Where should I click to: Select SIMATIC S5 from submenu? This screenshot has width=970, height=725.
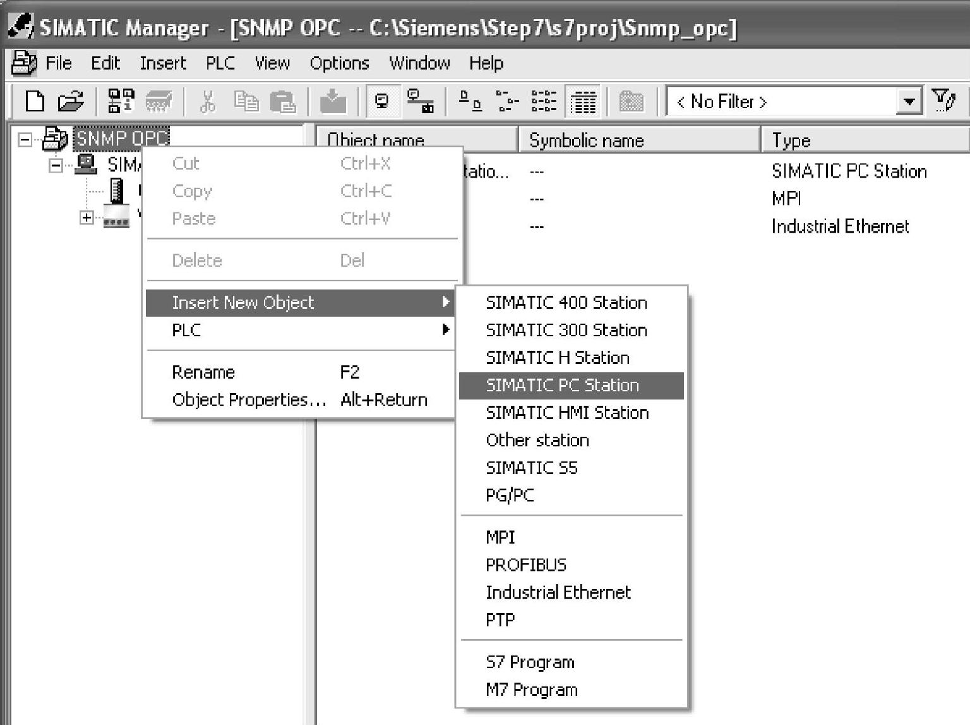pos(572,468)
